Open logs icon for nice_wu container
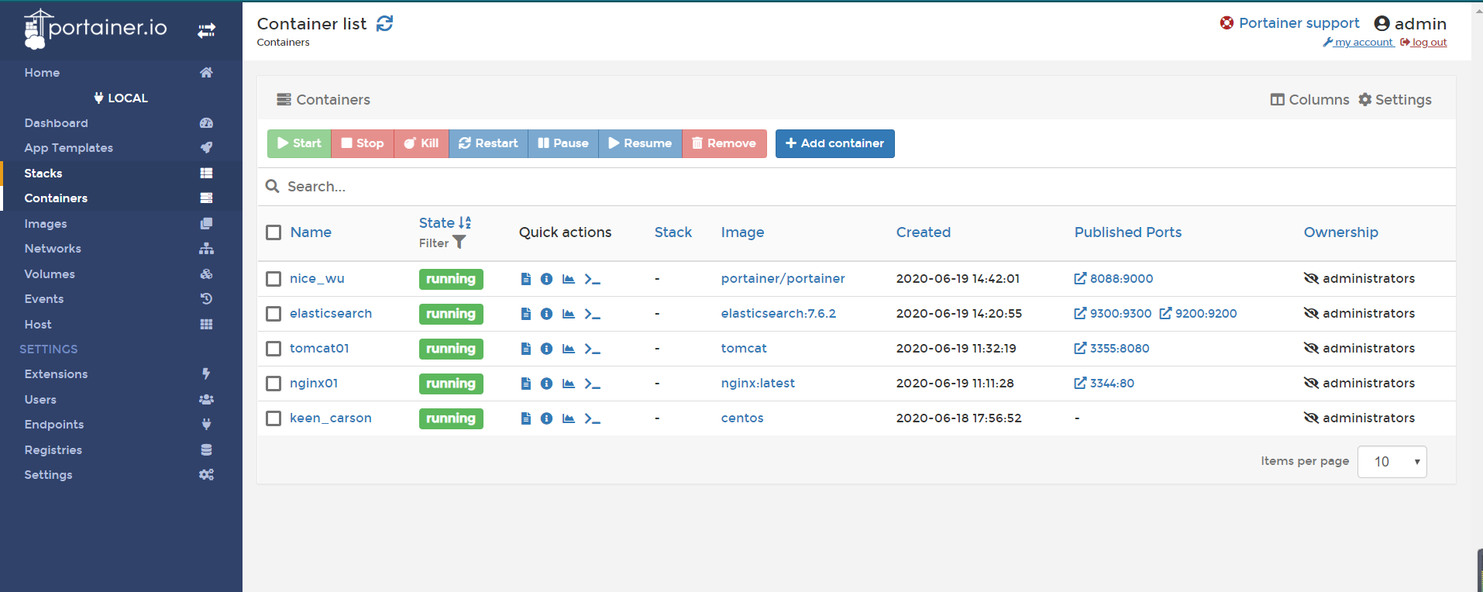Screen dimensions: 1483x592 (526, 279)
